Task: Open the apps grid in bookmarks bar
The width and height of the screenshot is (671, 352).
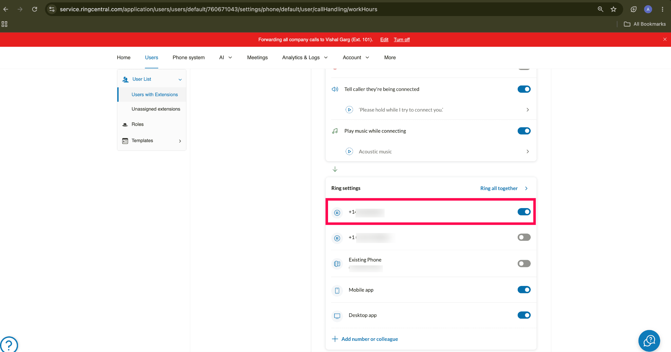Action: pyautogui.click(x=5, y=24)
